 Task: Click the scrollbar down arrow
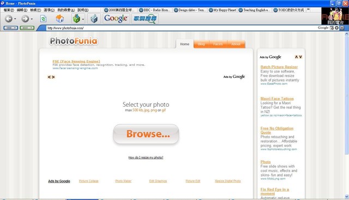click(x=347, y=197)
